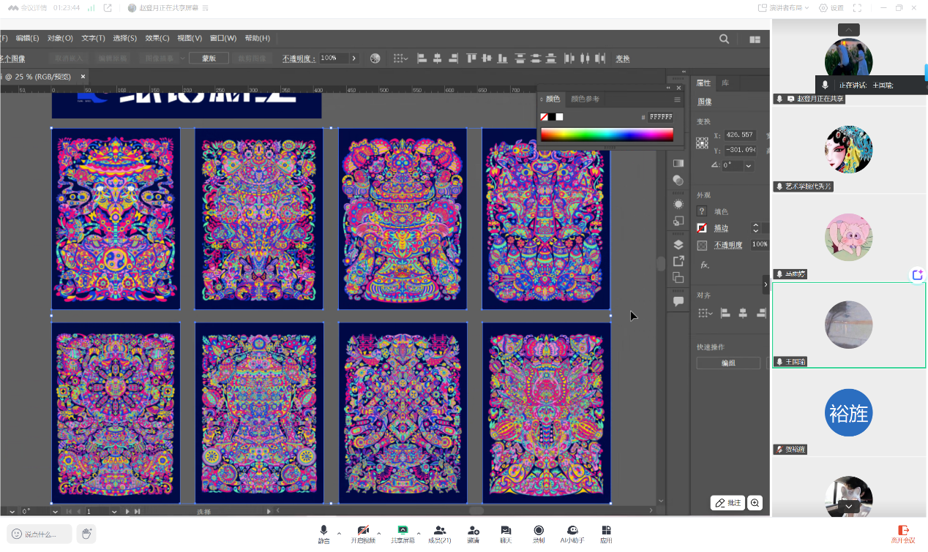Open the Gradient panel icon
928x552 pixels.
(x=678, y=163)
